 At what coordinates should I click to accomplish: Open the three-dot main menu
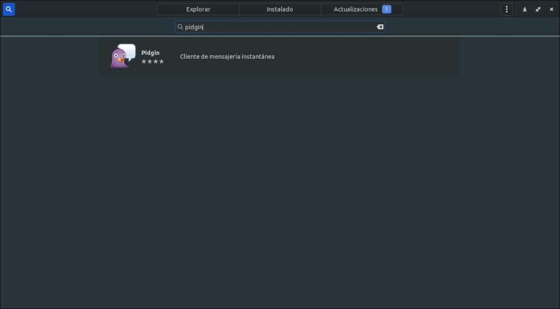[507, 9]
